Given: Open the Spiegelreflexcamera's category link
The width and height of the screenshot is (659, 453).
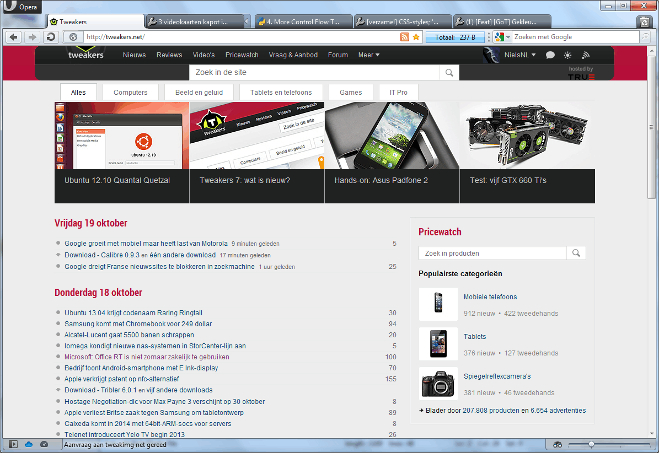Looking at the screenshot, I should [x=497, y=376].
